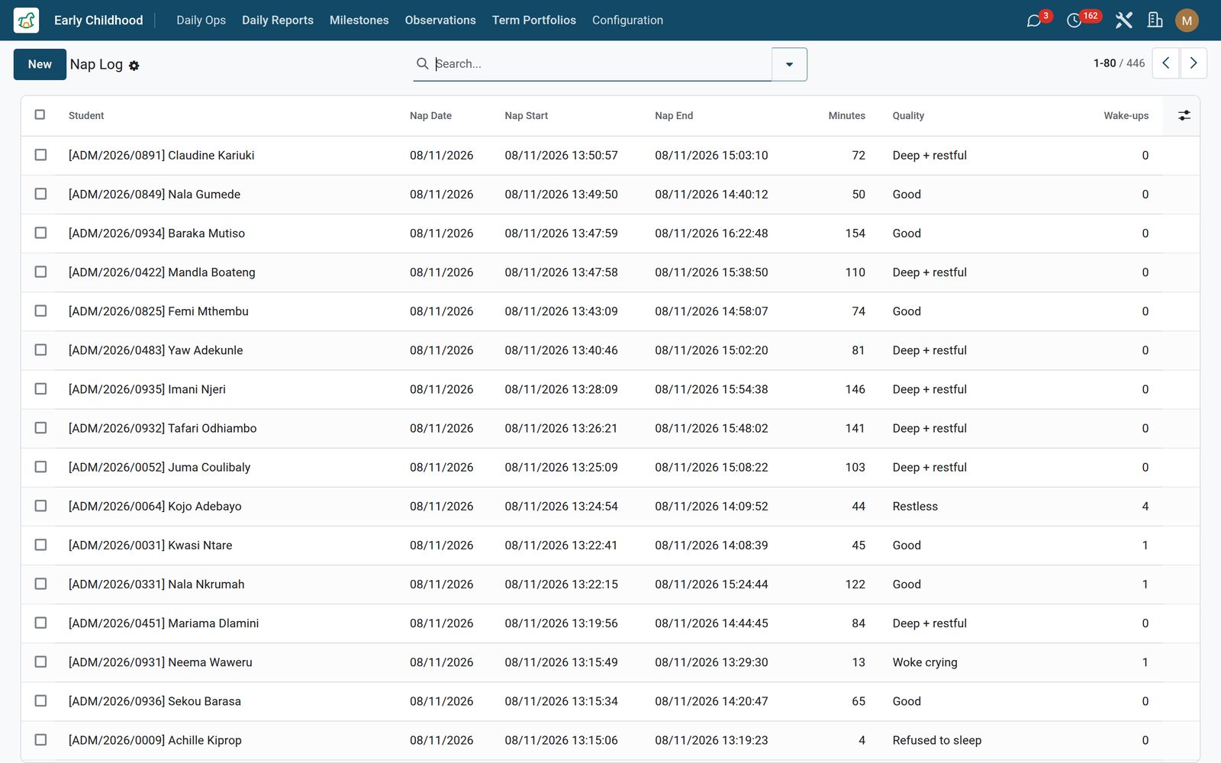Click nap end '08/11/2026 16:22:48'
The width and height of the screenshot is (1221, 763).
coord(711,233)
